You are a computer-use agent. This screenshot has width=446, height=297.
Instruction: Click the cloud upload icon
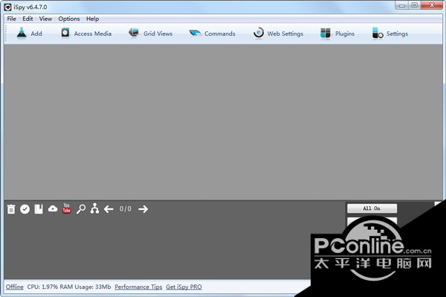pos(53,208)
